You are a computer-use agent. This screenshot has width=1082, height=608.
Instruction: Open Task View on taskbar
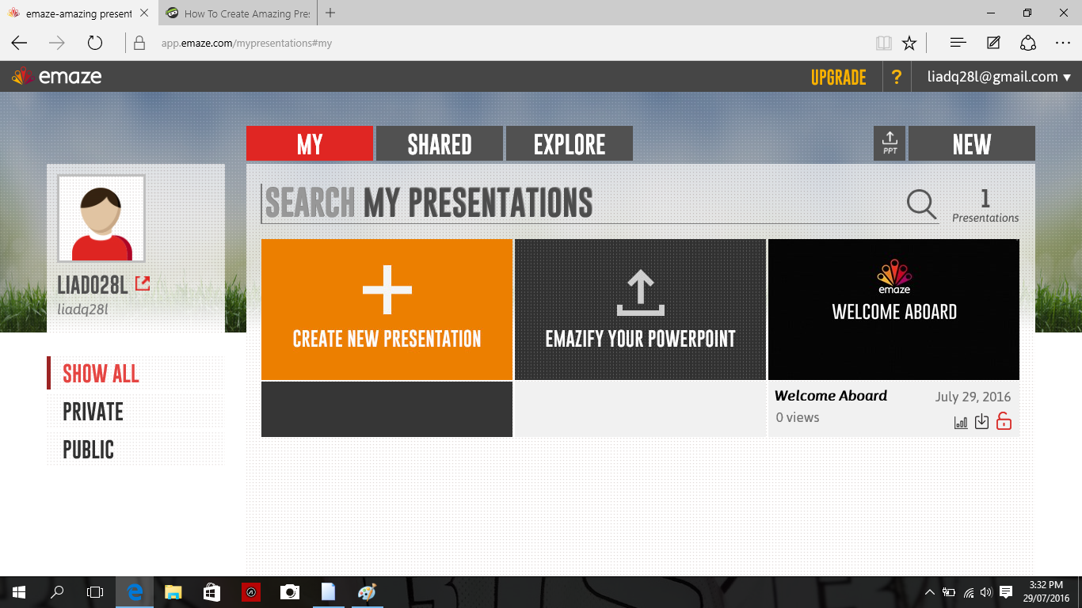(95, 592)
